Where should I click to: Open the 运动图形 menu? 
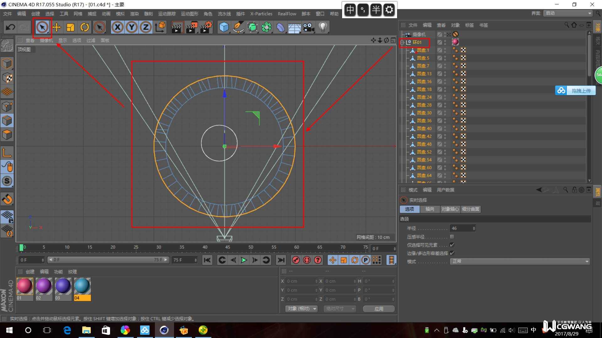(189, 14)
